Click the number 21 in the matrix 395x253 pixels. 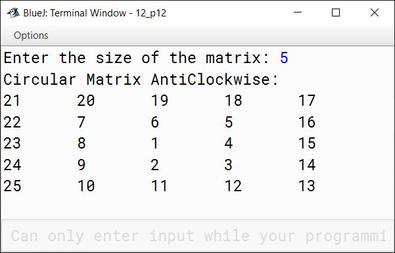point(12,101)
